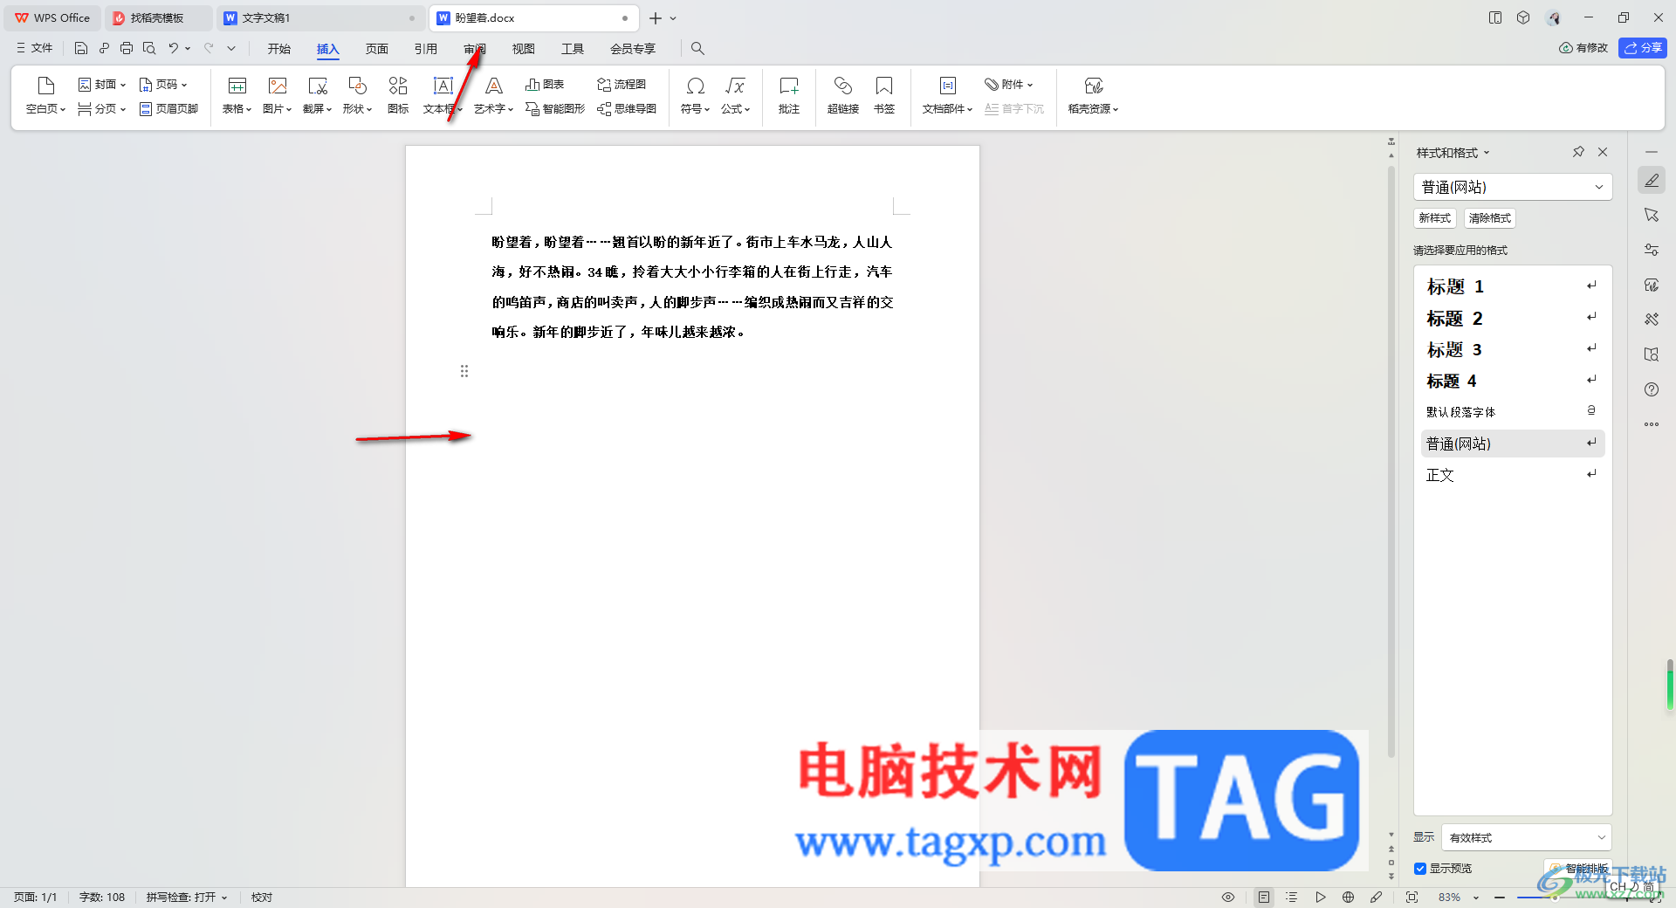Click the print icon in quick toolbar
This screenshot has height=908, width=1676.
click(x=127, y=49)
